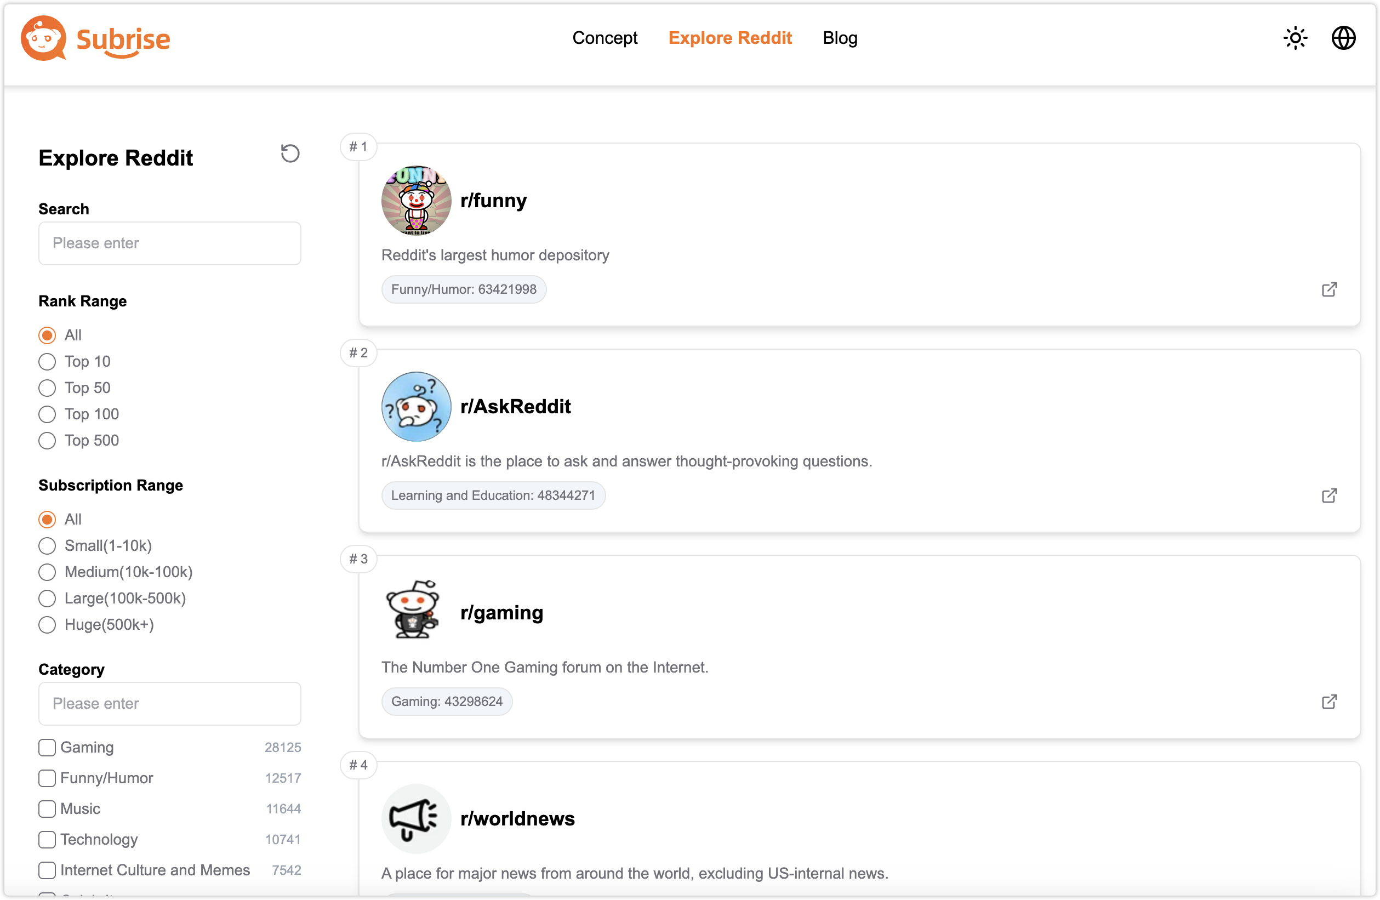Click the r/funny avatar image
Viewport: 1380px width, 900px height.
pyautogui.click(x=416, y=201)
